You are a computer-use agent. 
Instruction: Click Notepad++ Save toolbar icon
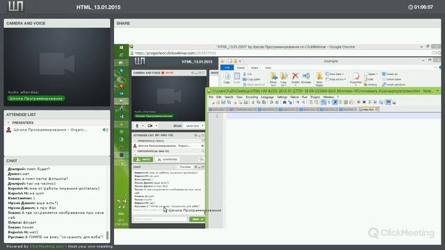tap(223, 102)
